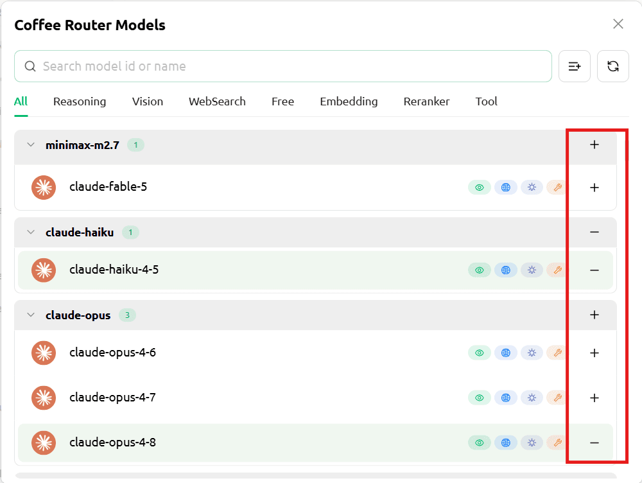Click claude-fable-5 reasoning badge
The height and width of the screenshot is (483, 642).
click(x=532, y=188)
